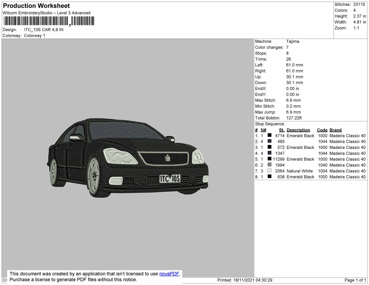Image resolution: width=369 pixels, height=285 pixels.
Task: Click stitch count 11299 in stop 5
Action: [x=279, y=159]
